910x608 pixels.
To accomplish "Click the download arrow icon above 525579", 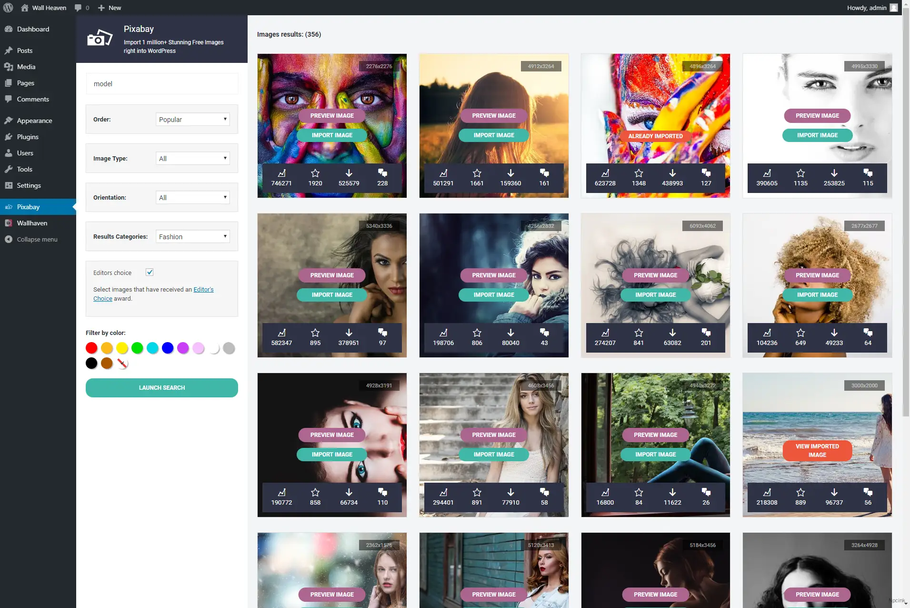I will click(349, 173).
